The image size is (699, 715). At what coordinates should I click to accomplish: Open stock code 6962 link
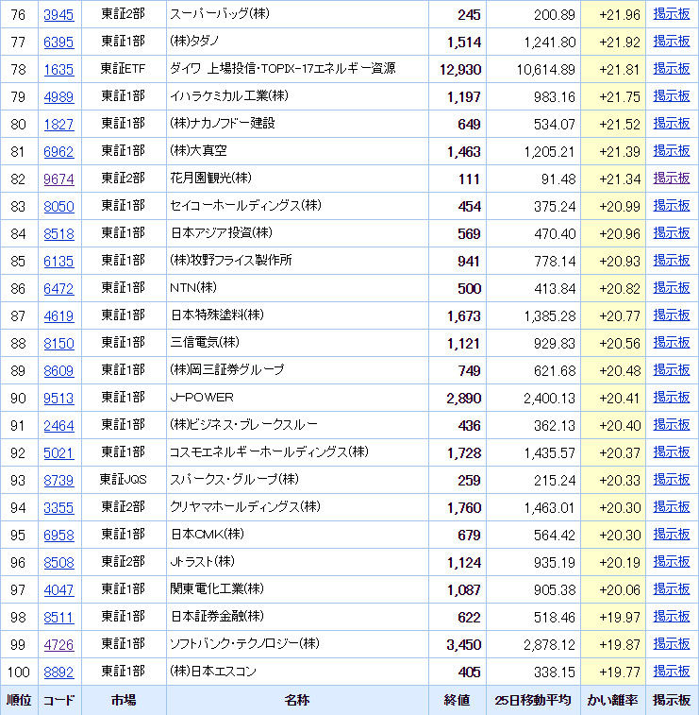pos(58,151)
